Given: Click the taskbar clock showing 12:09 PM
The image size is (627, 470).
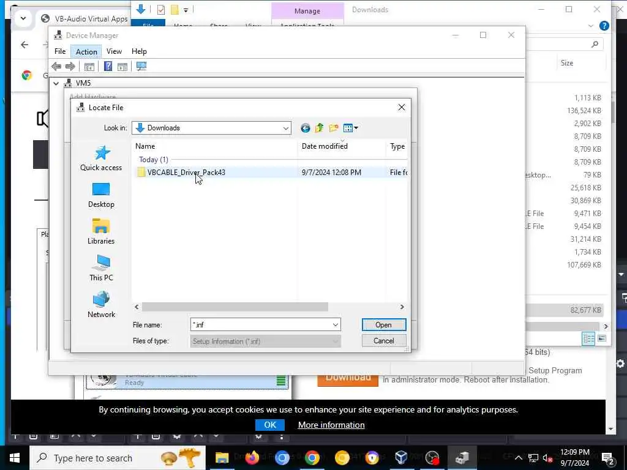Looking at the screenshot, I should tap(574, 458).
